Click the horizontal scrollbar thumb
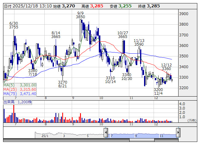The image size is (201, 145). click(142, 140)
